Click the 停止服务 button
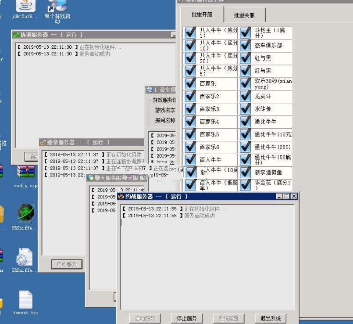This screenshot has height=324, width=353. coord(187,318)
